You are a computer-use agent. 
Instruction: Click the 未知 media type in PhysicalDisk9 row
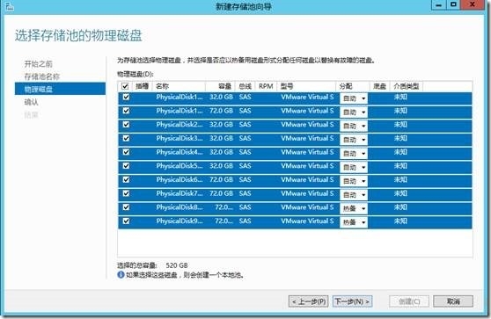coord(400,221)
